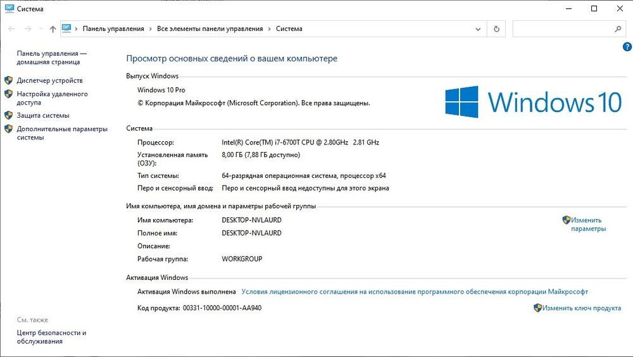Screen dimensions: 633x357
Task: Open Microsoft license agreement terms link
Action: 415,292
